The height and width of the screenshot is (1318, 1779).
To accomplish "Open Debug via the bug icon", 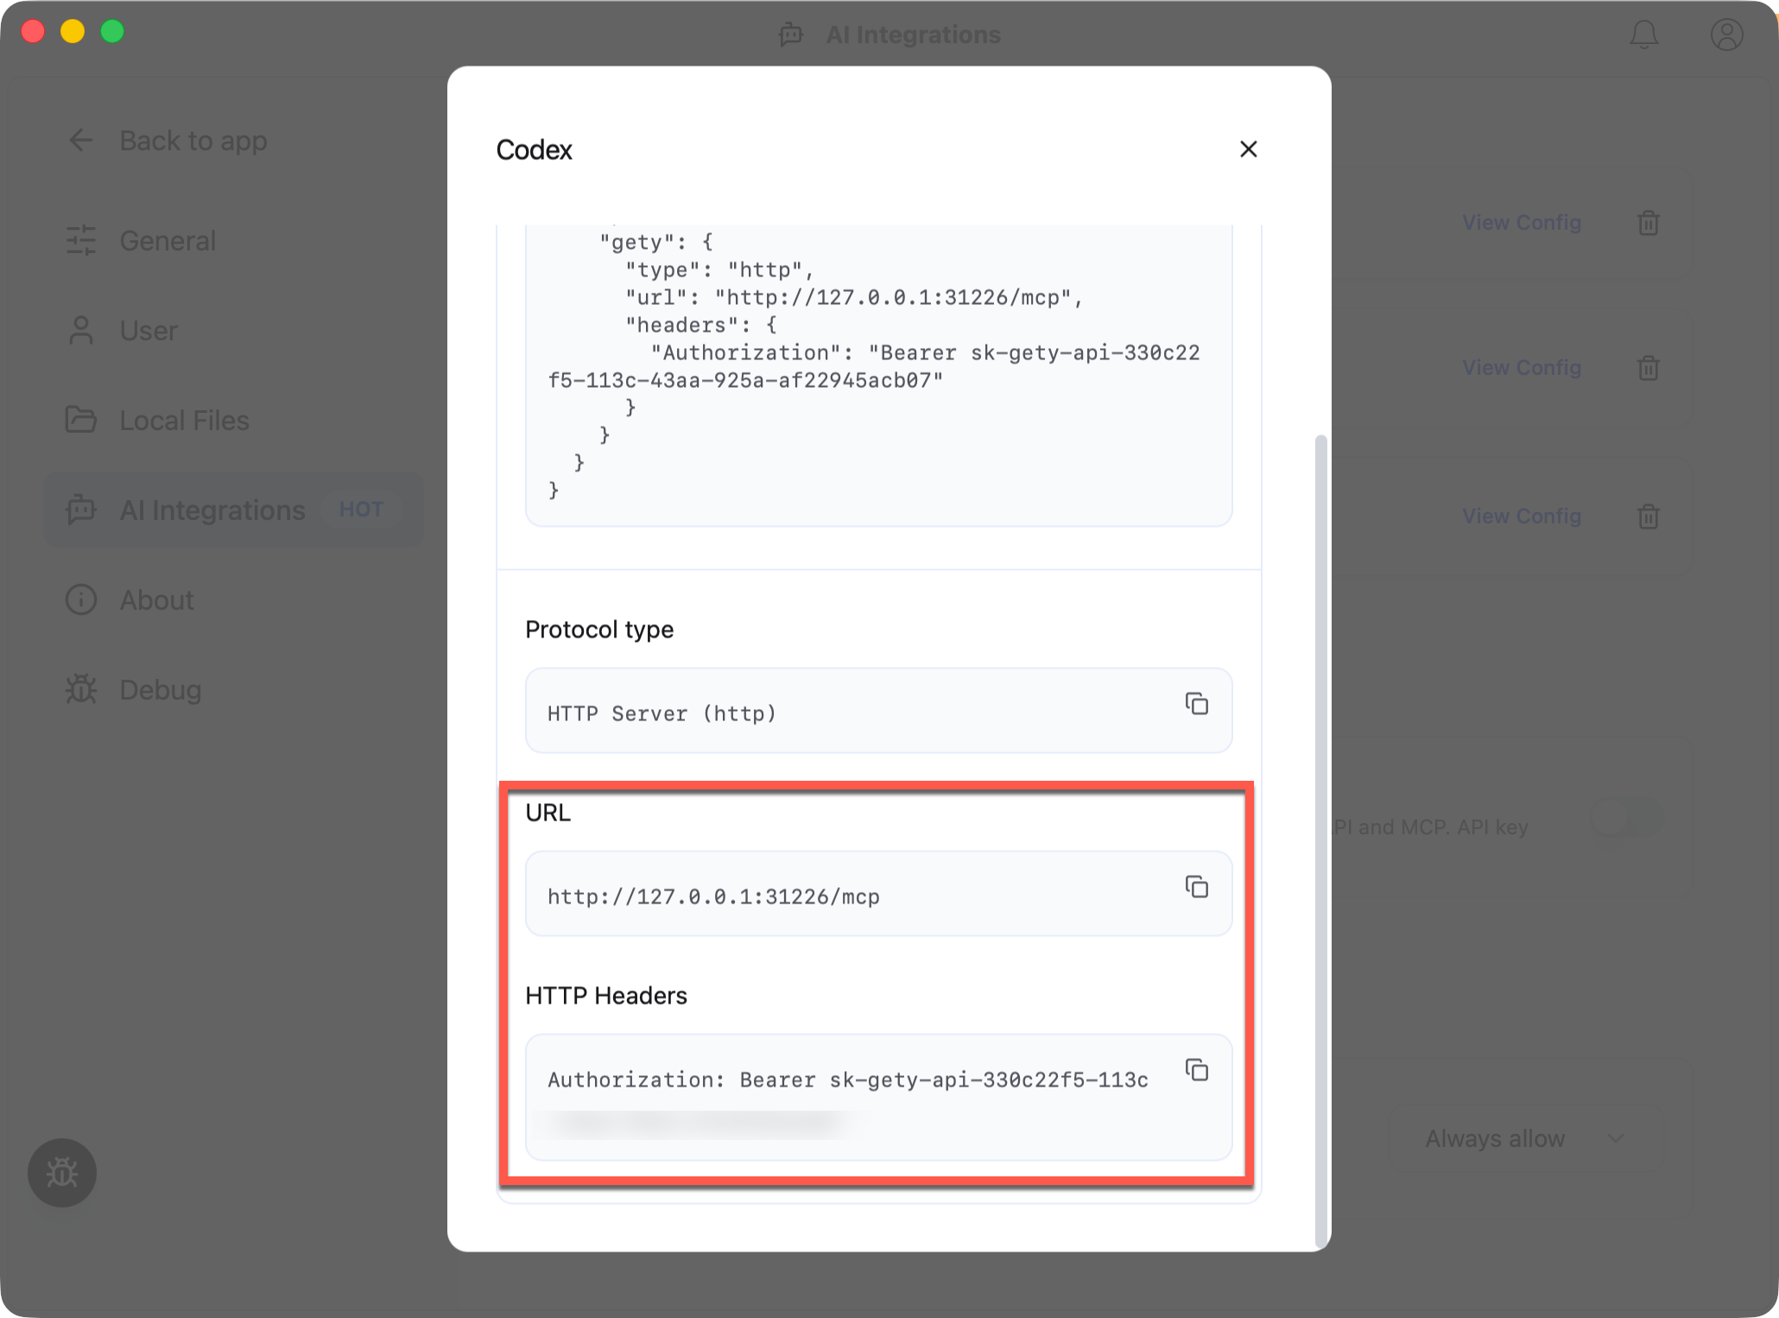I will point(81,690).
